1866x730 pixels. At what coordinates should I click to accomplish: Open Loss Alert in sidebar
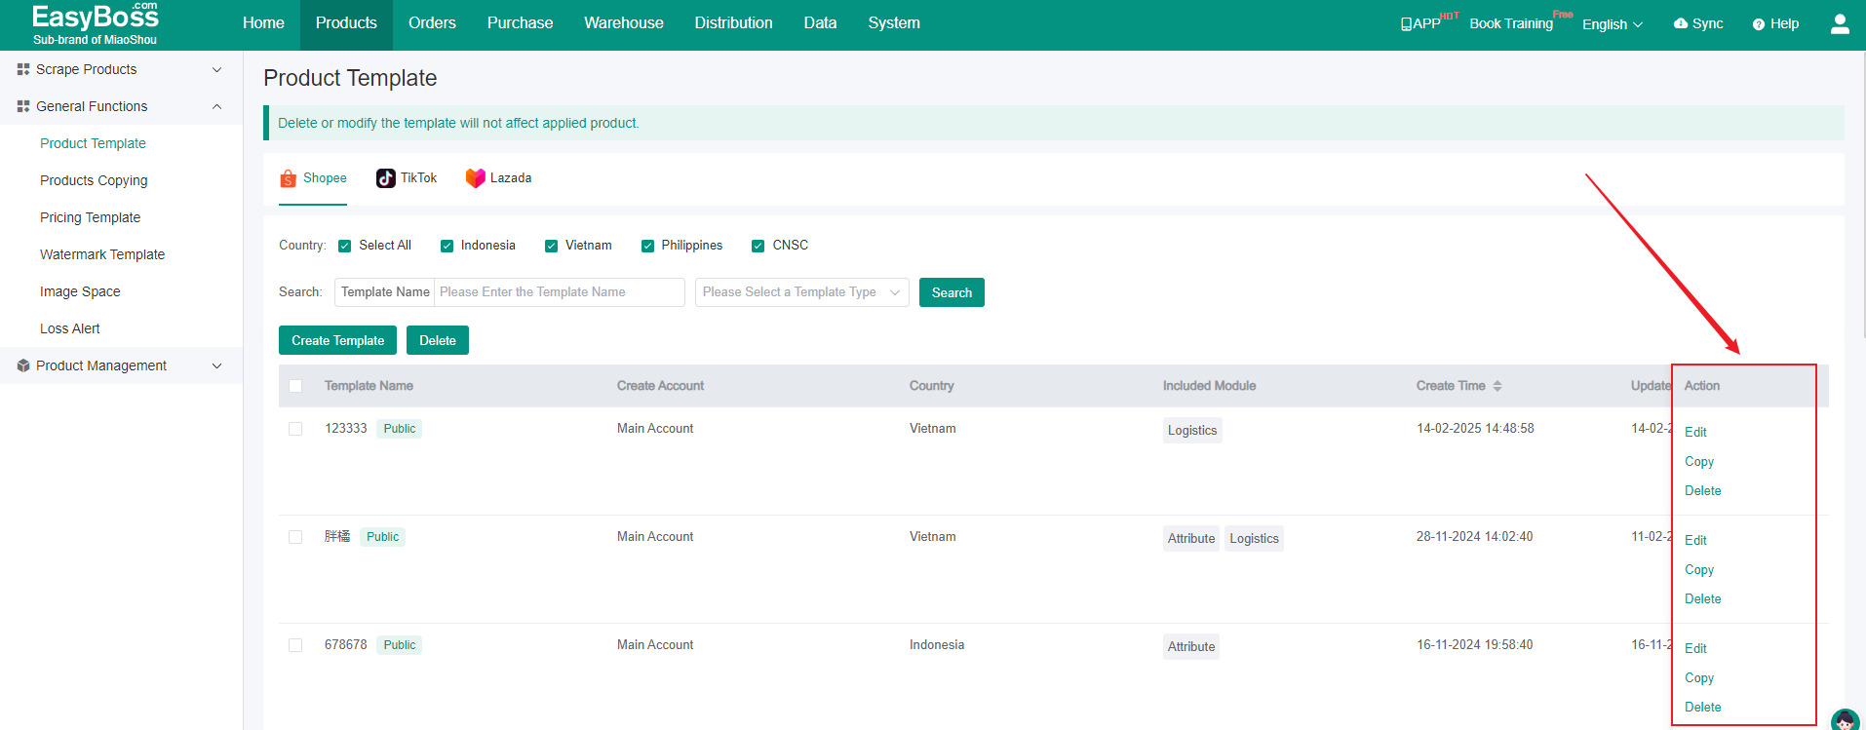click(x=70, y=328)
